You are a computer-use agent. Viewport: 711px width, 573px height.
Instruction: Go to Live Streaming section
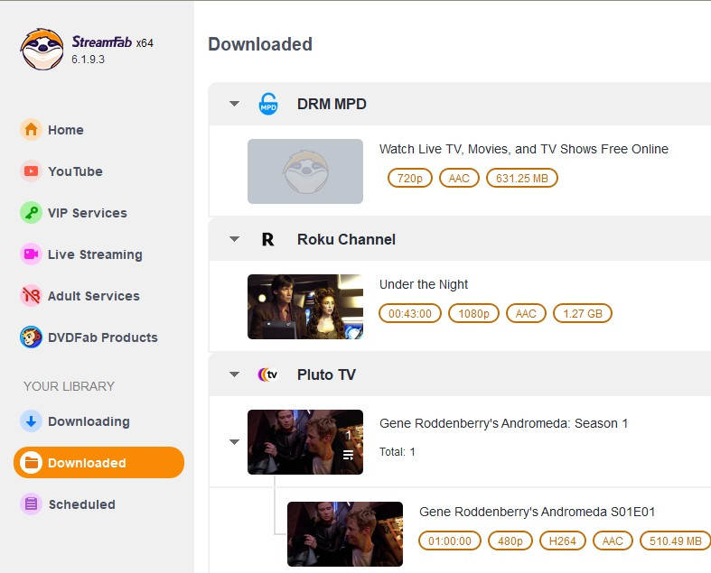pos(95,254)
